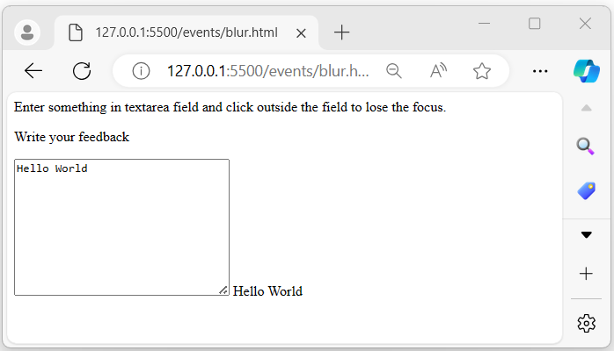Viewport: 614px width, 351px height.
Task: Open a new tab with plus button
Action: [342, 32]
